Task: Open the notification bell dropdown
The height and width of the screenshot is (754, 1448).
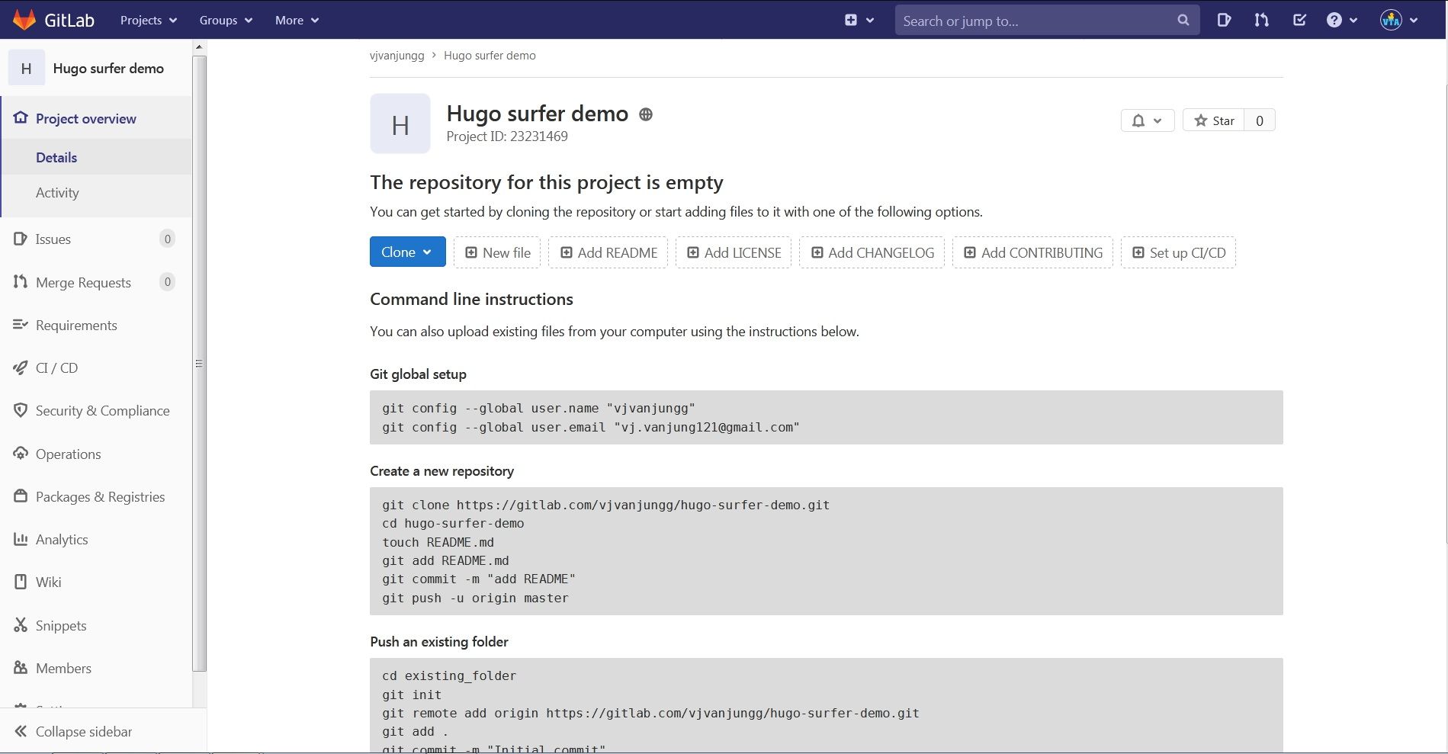Action: click(x=1147, y=120)
